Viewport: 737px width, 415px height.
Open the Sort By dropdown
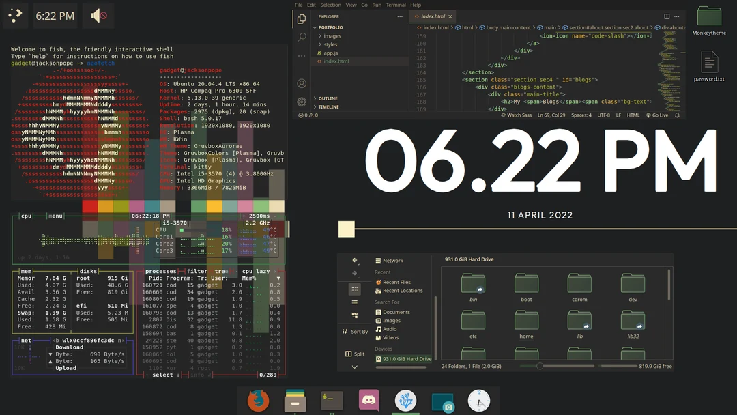(355, 331)
